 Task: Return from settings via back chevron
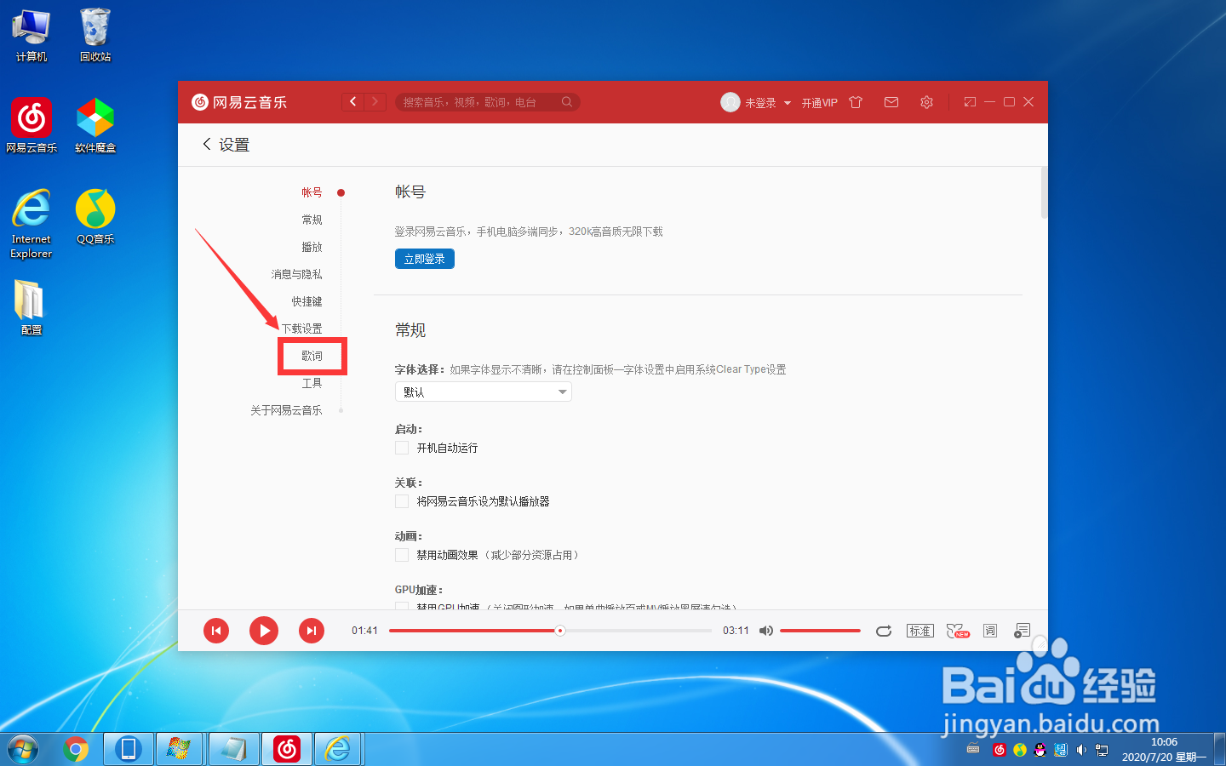(206, 145)
